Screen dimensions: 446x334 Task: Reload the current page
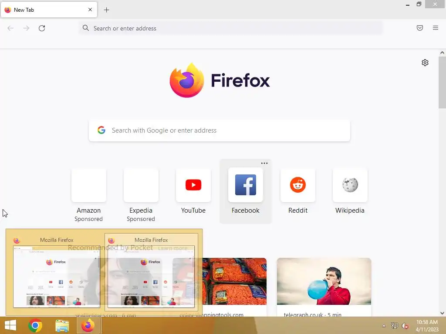(x=42, y=28)
